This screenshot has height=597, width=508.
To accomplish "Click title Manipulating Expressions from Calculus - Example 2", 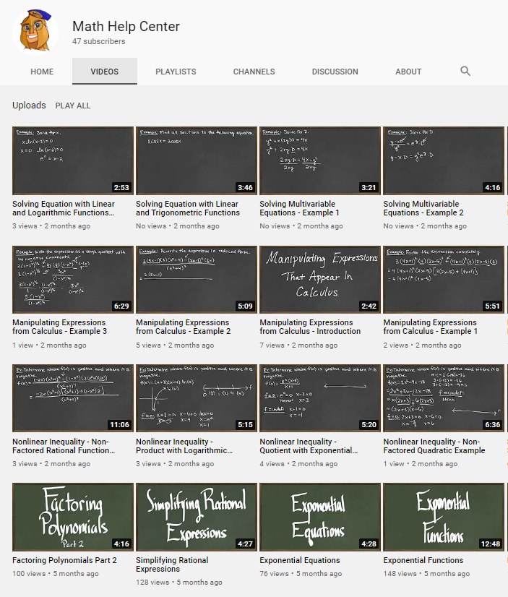I will (x=184, y=327).
